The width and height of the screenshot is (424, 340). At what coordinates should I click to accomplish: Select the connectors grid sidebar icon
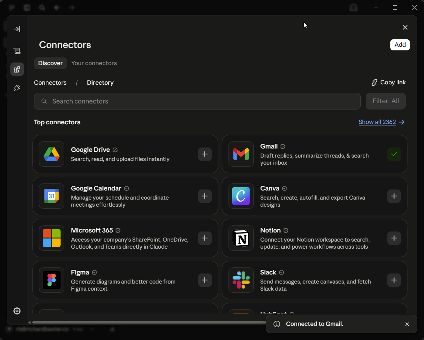pyautogui.click(x=17, y=70)
